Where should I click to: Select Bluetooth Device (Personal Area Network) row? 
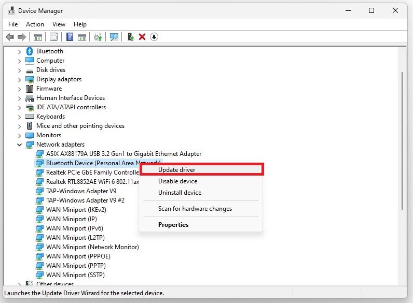pos(99,163)
